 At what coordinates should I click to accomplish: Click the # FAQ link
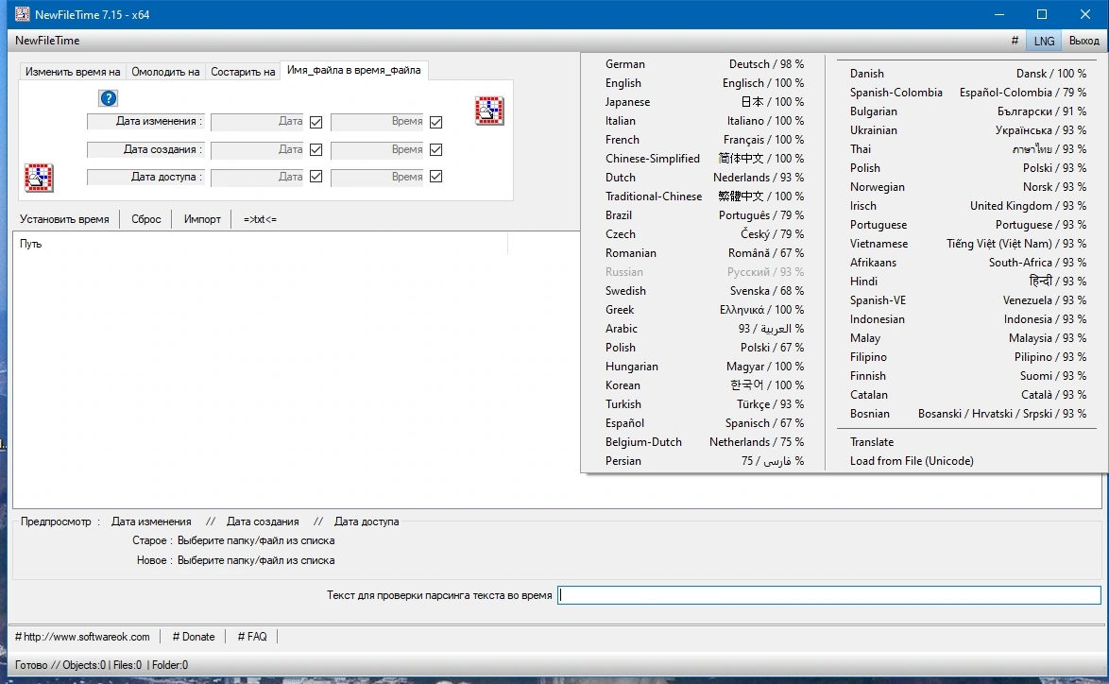tap(252, 637)
